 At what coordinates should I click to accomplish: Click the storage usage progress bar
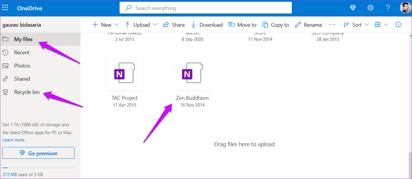point(38,167)
